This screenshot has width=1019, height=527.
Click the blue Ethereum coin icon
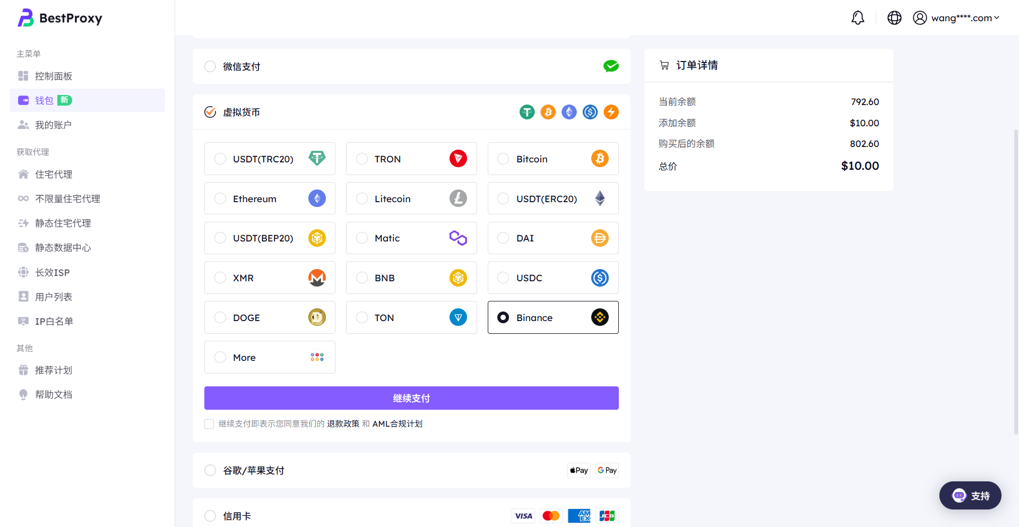317,198
